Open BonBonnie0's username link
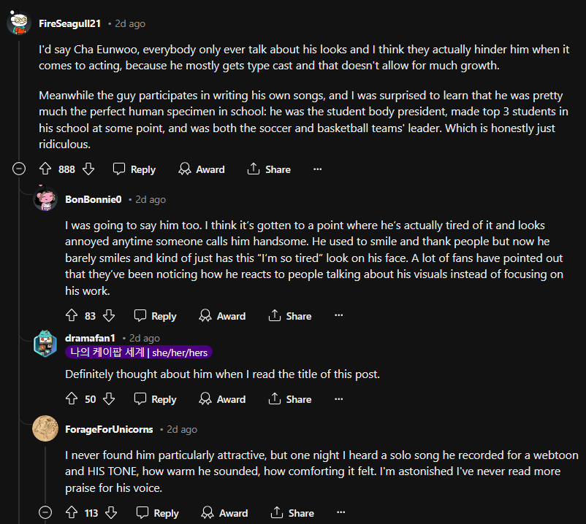This screenshot has height=524, width=586. coord(93,199)
